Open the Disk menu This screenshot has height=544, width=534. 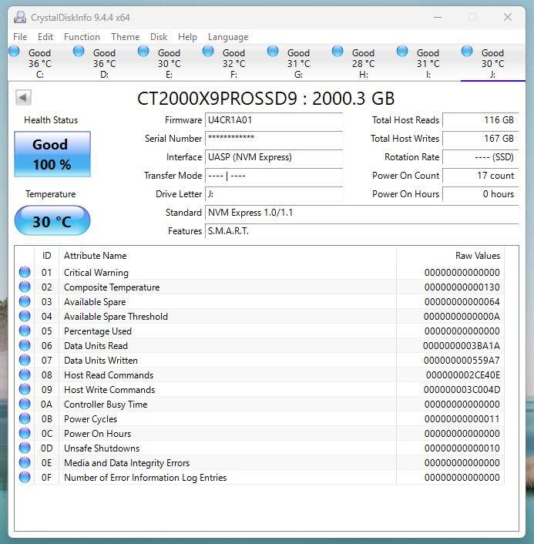click(159, 36)
